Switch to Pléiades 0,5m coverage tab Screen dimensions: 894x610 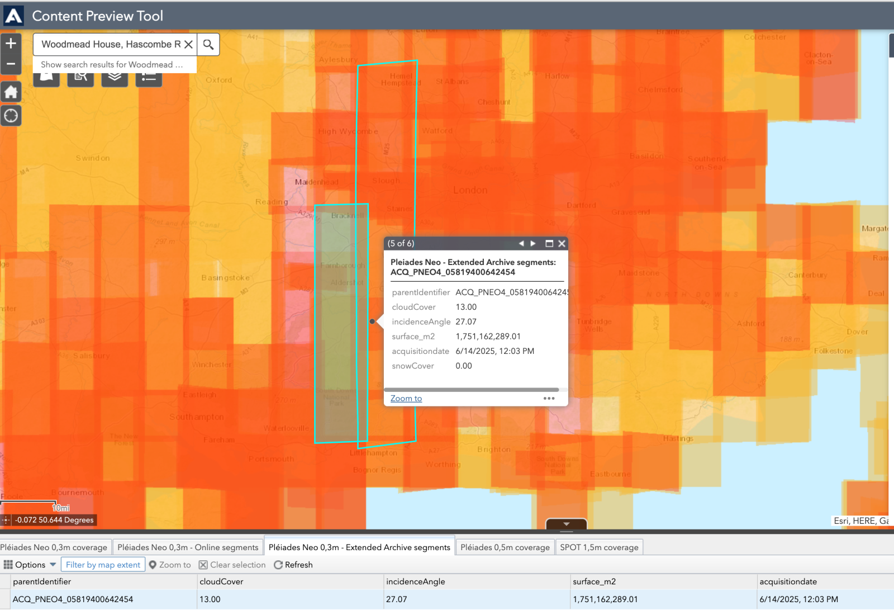point(505,547)
